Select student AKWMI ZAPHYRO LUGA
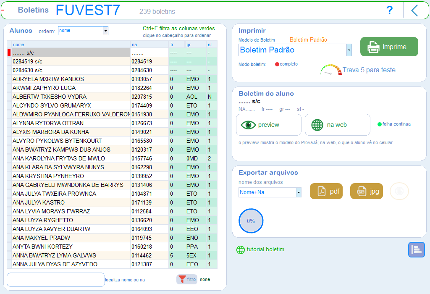The width and height of the screenshot is (430, 294). point(71,88)
